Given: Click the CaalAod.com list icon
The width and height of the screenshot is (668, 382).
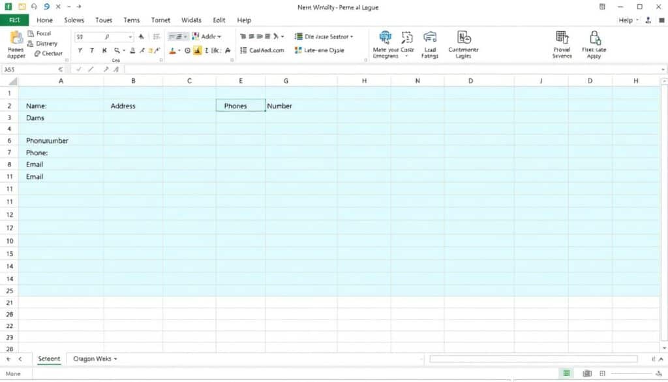Looking at the screenshot, I should (x=243, y=50).
